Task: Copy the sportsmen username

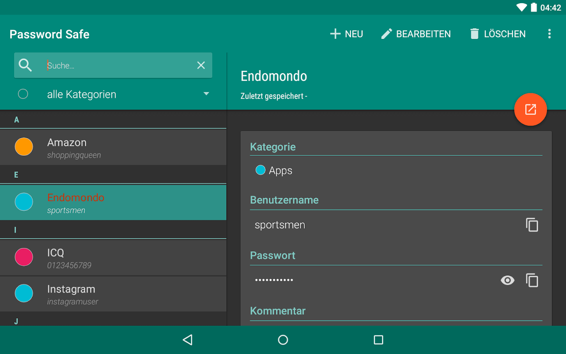Action: (532, 225)
